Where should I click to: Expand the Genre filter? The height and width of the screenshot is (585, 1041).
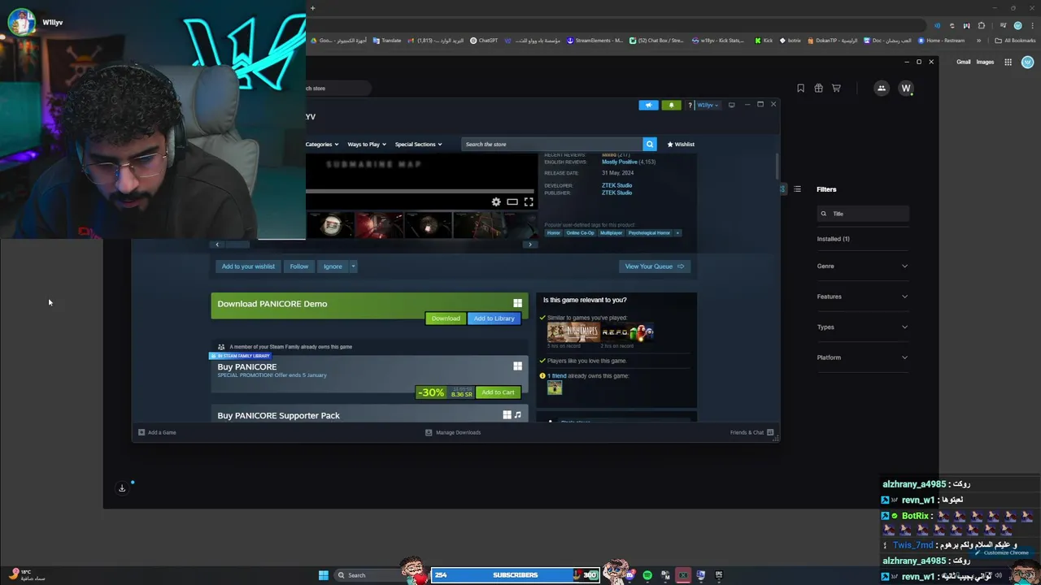(x=862, y=266)
